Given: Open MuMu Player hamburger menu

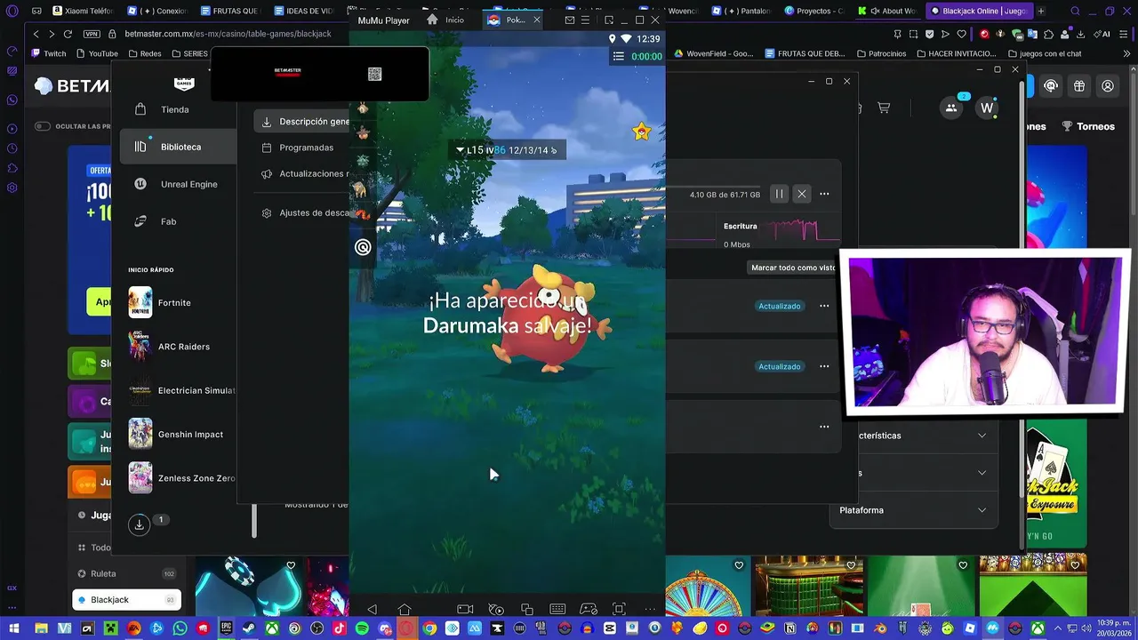Looking at the screenshot, I should [586, 20].
